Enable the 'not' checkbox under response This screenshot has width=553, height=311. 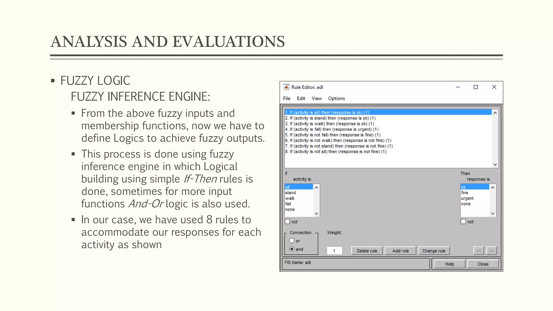point(463,222)
